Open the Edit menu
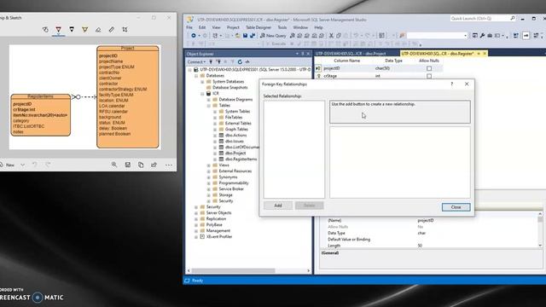The height and width of the screenshot is (307, 546). 202,27
